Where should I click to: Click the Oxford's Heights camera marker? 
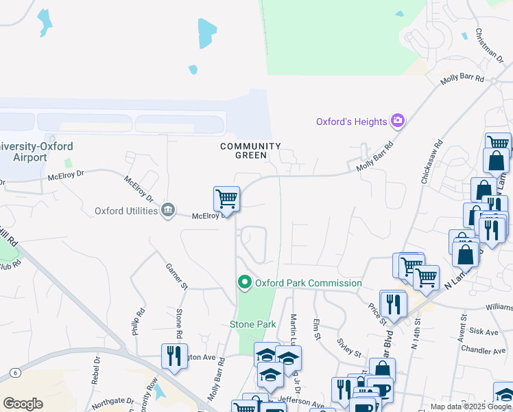point(398,121)
